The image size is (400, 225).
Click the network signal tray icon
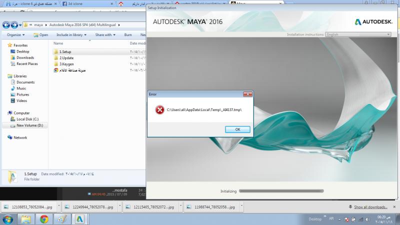[x=360, y=219]
